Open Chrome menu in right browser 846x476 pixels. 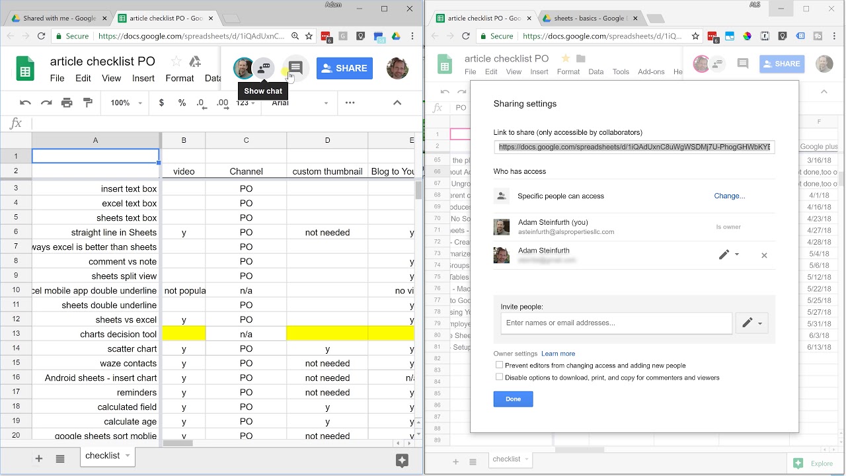pos(835,36)
